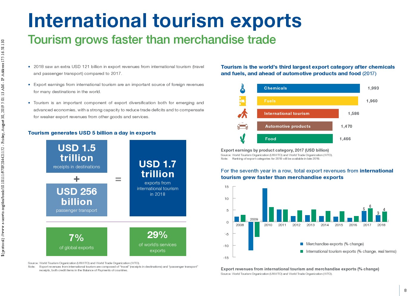Click the plus sign between the blue boxes
The width and height of the screenshot is (418, 296).
[77, 179]
